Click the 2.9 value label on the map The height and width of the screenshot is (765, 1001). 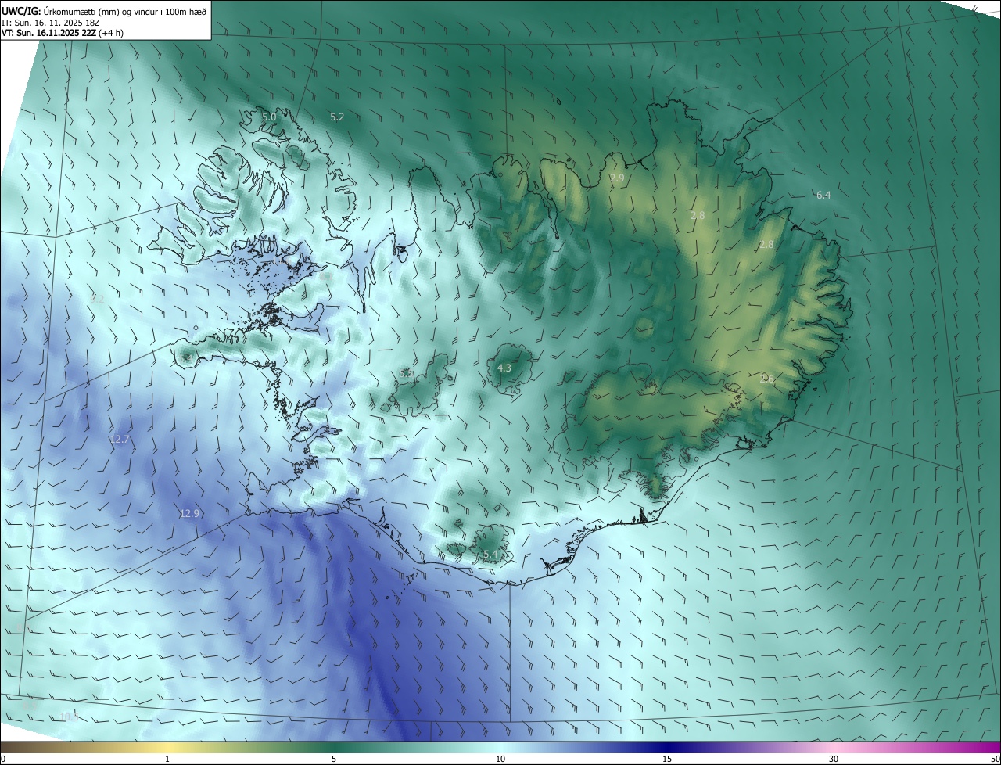point(617,178)
